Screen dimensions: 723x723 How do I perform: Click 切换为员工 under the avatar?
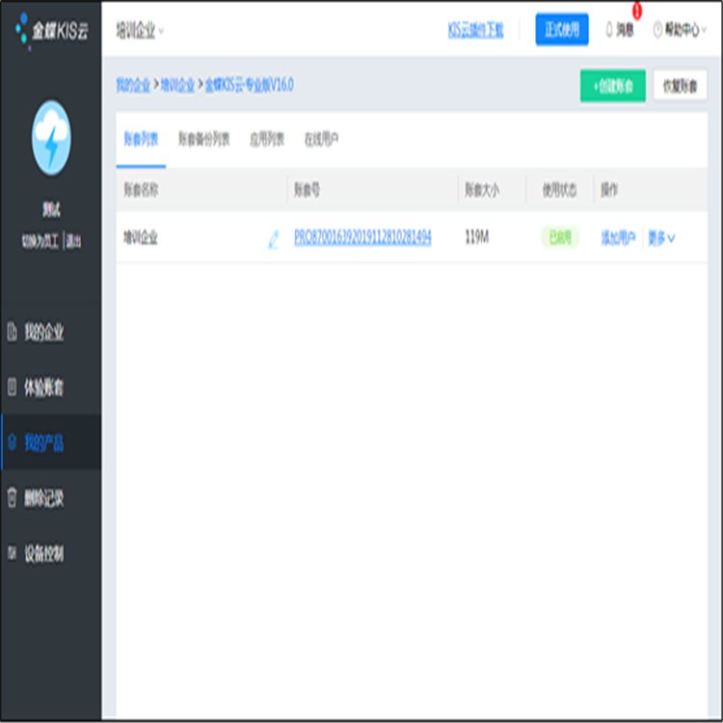[40, 241]
